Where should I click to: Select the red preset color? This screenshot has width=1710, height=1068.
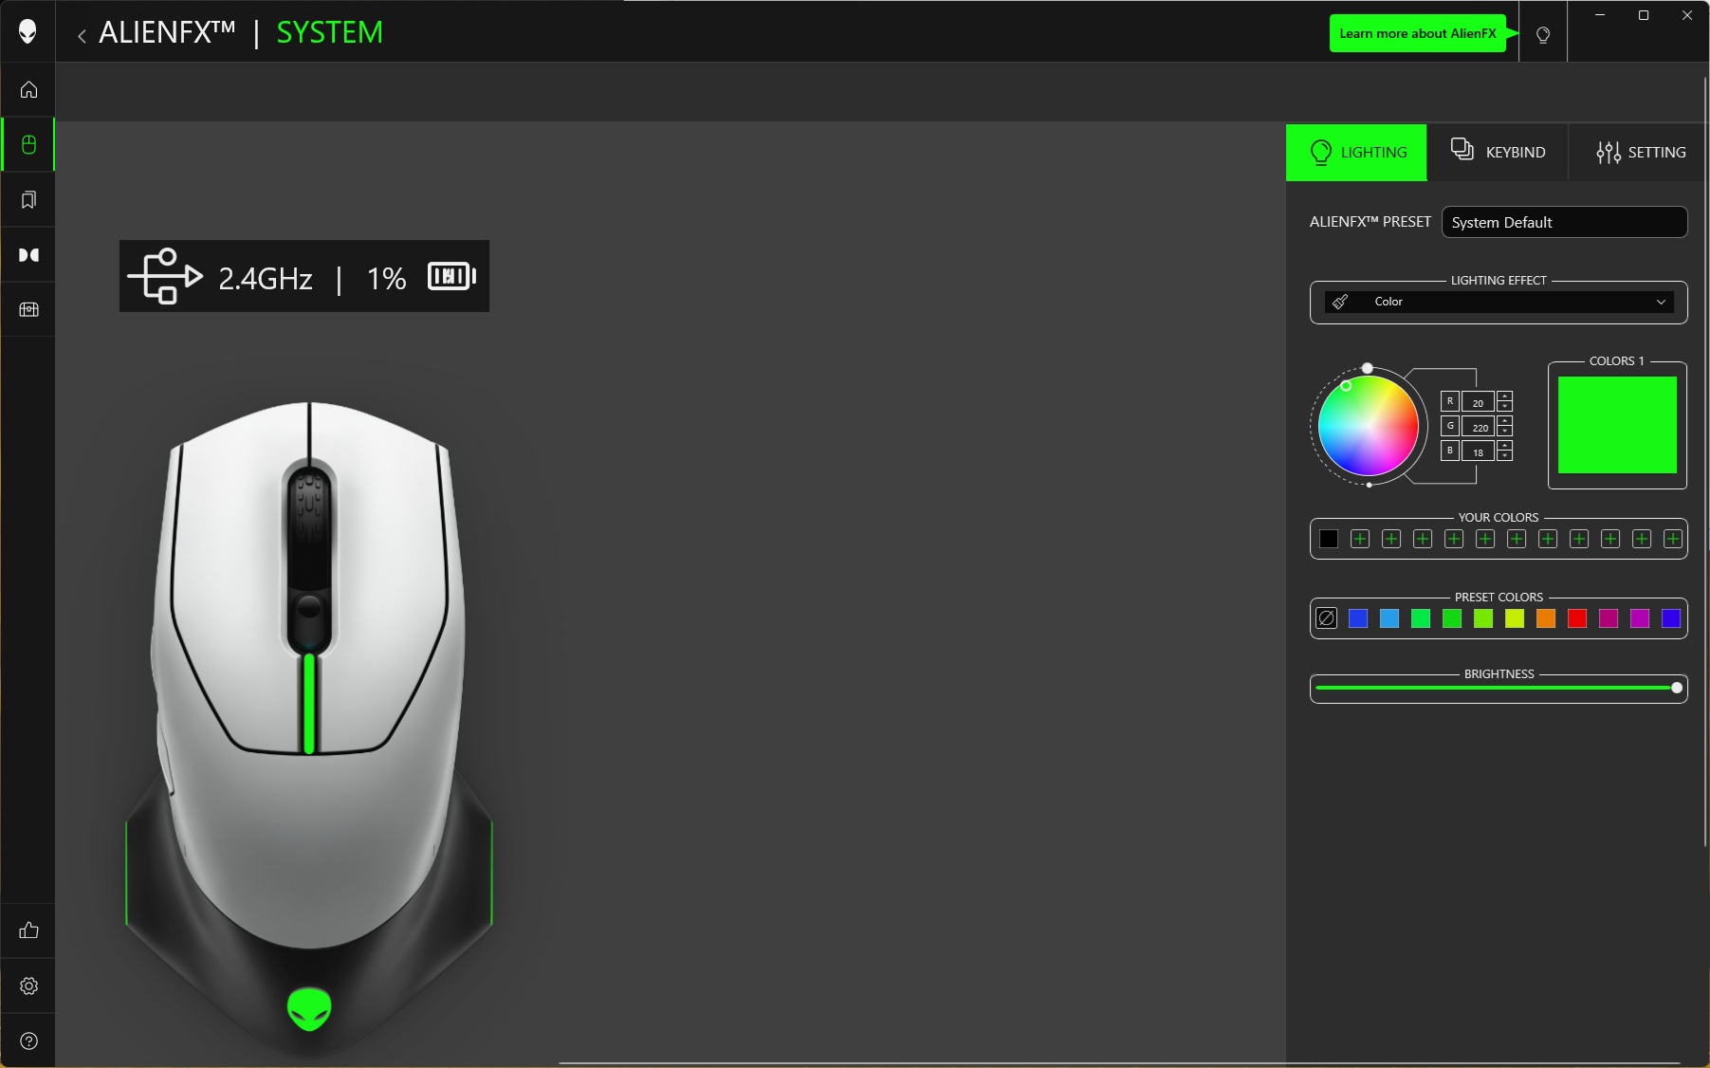pyautogui.click(x=1577, y=618)
